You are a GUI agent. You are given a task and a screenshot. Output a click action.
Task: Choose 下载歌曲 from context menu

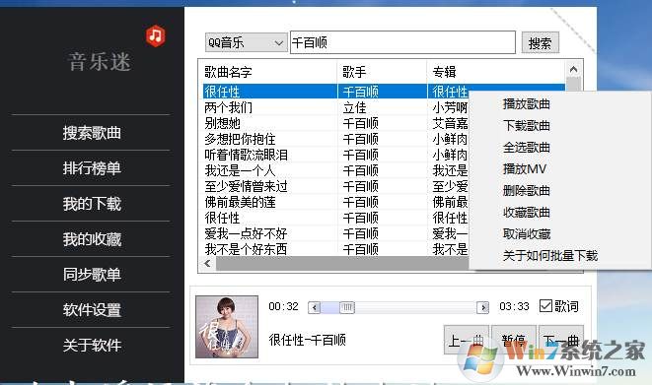527,126
